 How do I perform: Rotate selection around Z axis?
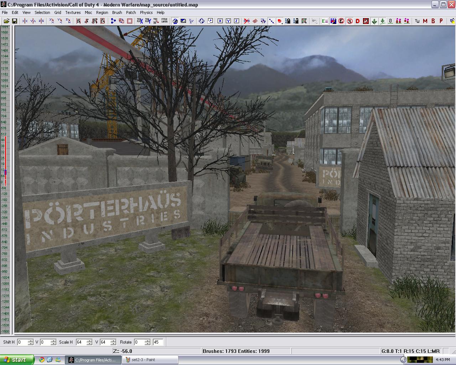click(x=68, y=21)
